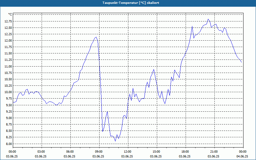256x160 pixels.
Task: Click the 10,75 y-axis label
Action: pos(9,73)
